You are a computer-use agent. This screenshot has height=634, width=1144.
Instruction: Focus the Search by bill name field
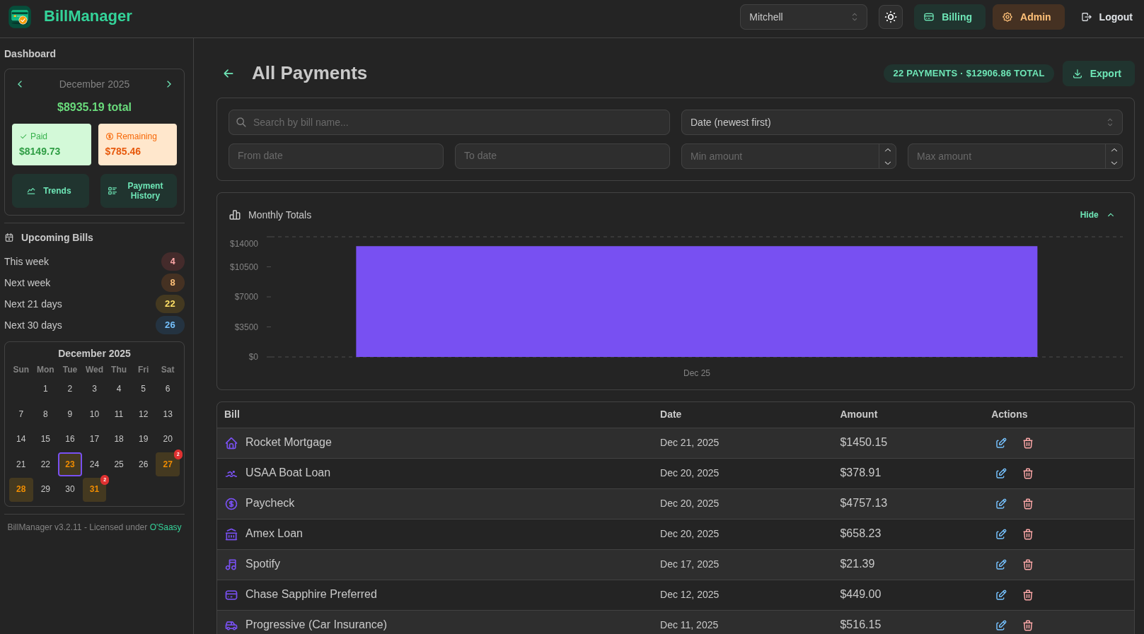(x=449, y=122)
